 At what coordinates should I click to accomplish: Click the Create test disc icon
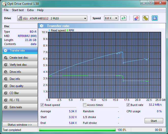click(6, 58)
